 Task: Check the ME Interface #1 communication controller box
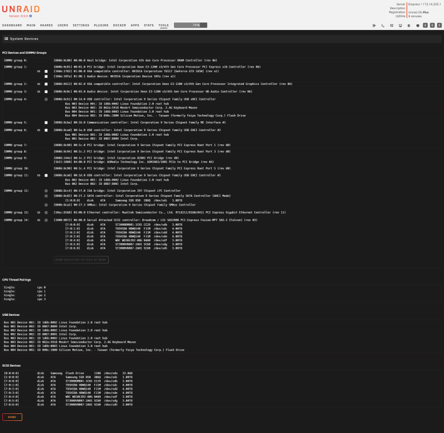pyautogui.click(x=46, y=122)
